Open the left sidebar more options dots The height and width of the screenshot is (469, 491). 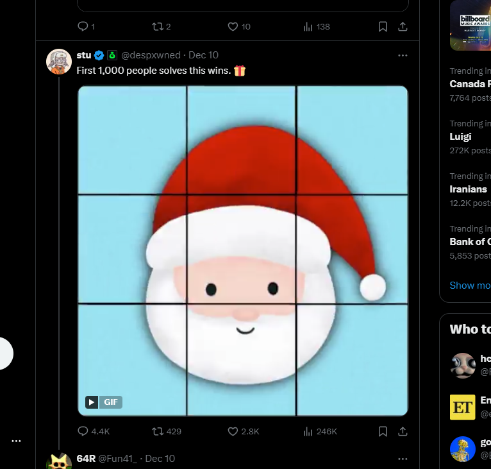tap(16, 441)
